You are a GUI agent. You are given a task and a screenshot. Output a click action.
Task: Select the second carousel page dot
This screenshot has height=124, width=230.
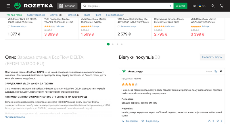tap(113, 44)
